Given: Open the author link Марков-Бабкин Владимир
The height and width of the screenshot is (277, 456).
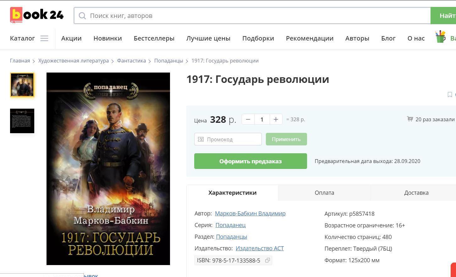Looking at the screenshot, I should click(250, 214).
